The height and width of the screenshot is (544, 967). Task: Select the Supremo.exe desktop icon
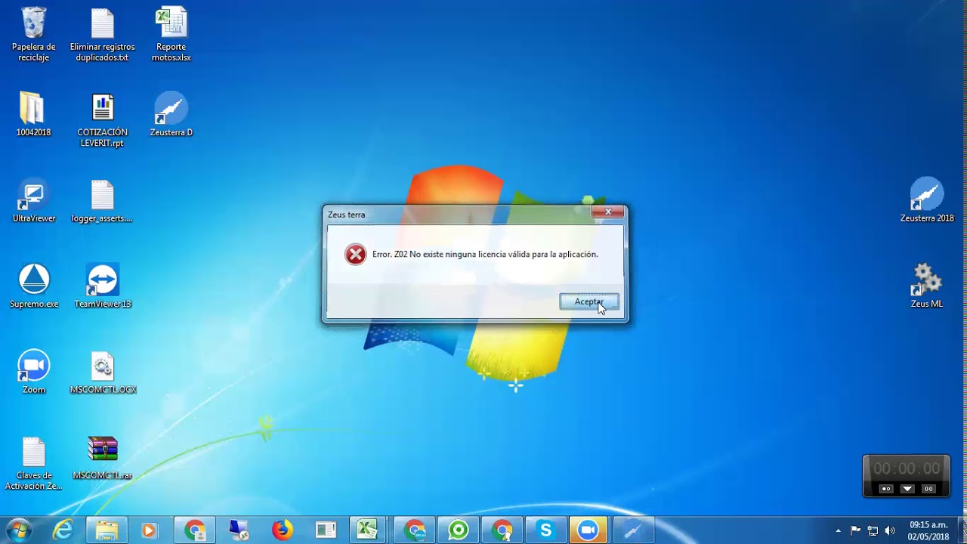[x=34, y=286]
